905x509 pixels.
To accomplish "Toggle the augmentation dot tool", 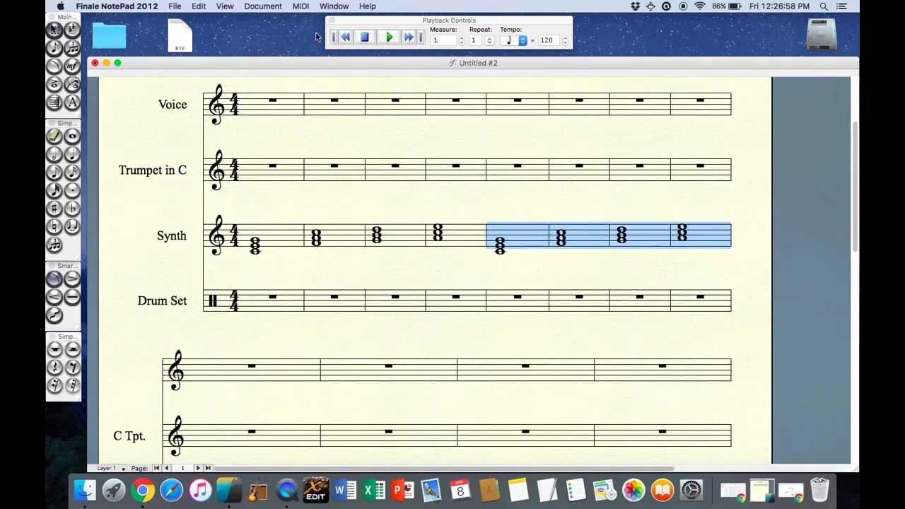I will click(x=72, y=190).
